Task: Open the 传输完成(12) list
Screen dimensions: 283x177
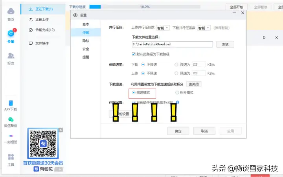Action: (x=43, y=30)
